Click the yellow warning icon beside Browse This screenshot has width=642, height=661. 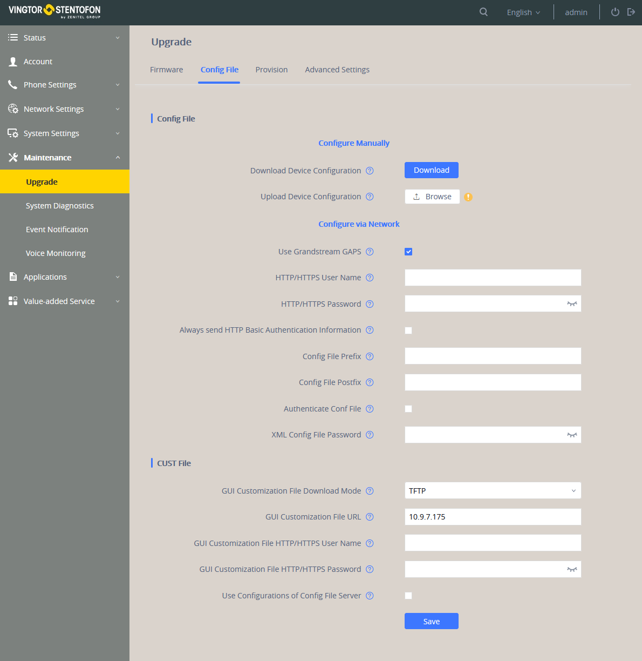(468, 197)
